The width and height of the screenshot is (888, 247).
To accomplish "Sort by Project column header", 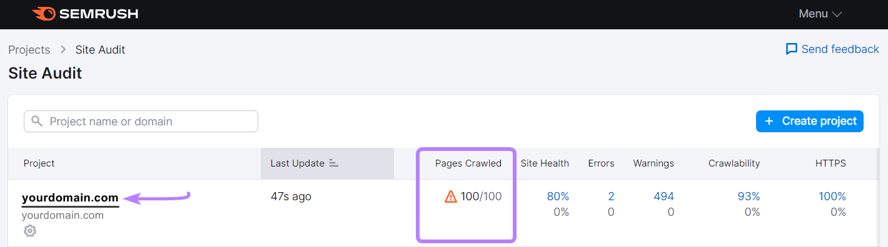I will point(39,163).
